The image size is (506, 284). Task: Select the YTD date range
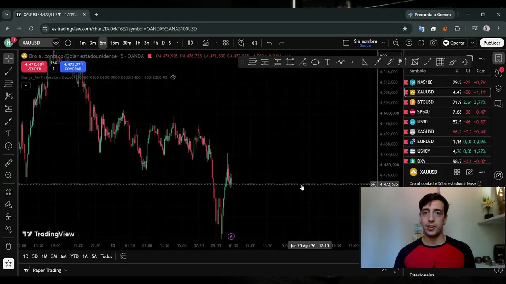click(x=74, y=256)
